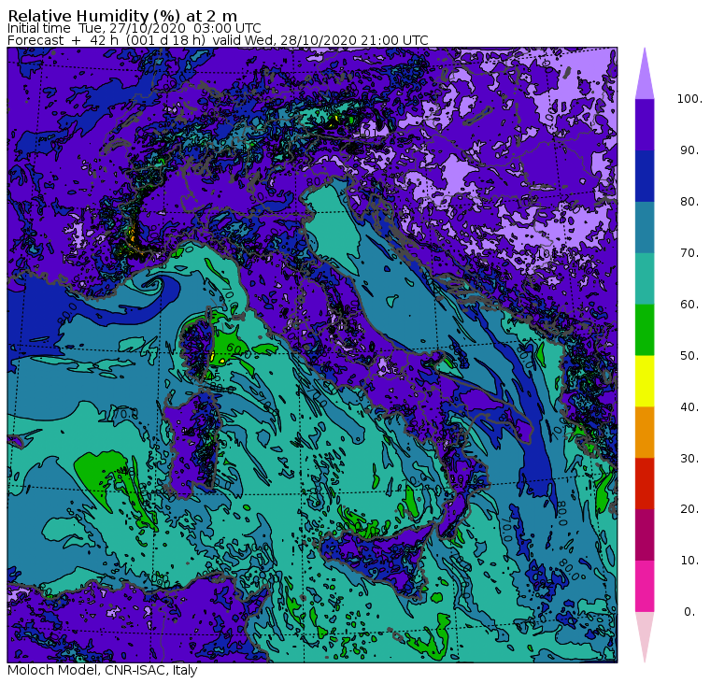The width and height of the screenshot is (710, 683).
Task: Click the light purple above-100 arrow in the legend
Action: (x=645, y=74)
